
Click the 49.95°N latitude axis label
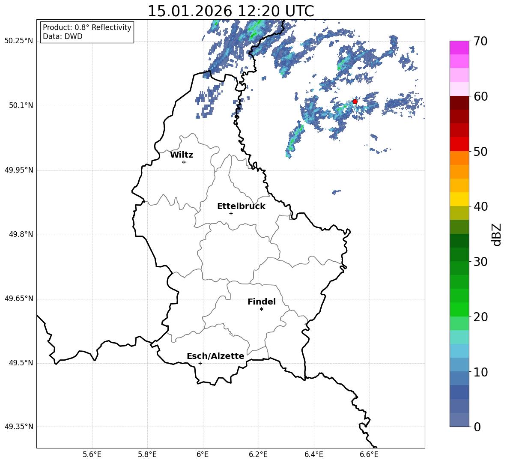19,170
